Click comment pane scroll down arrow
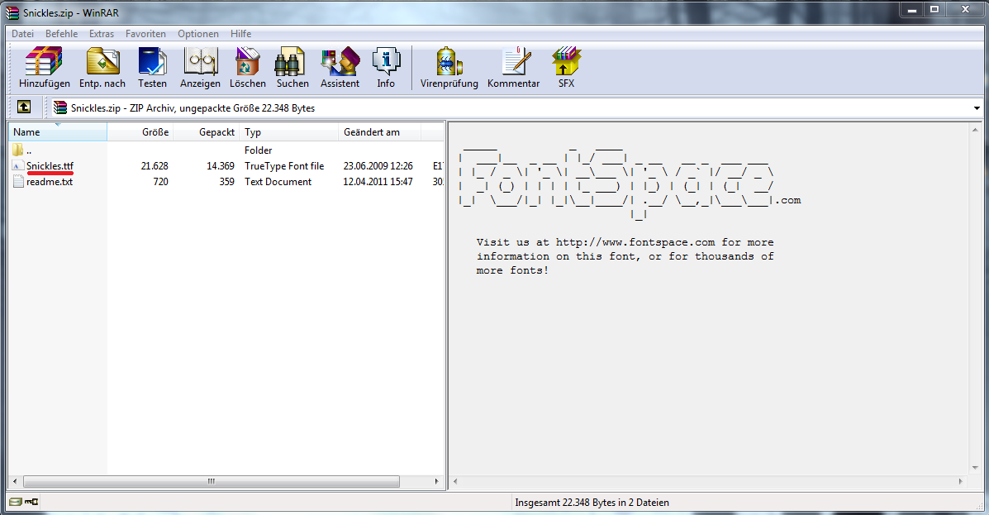 click(975, 468)
